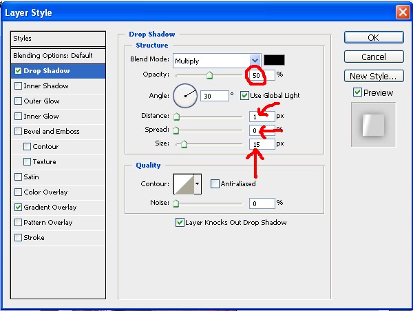Enable the Bevel and Emboss checkbox
This screenshot has height=311, width=413.
click(18, 131)
